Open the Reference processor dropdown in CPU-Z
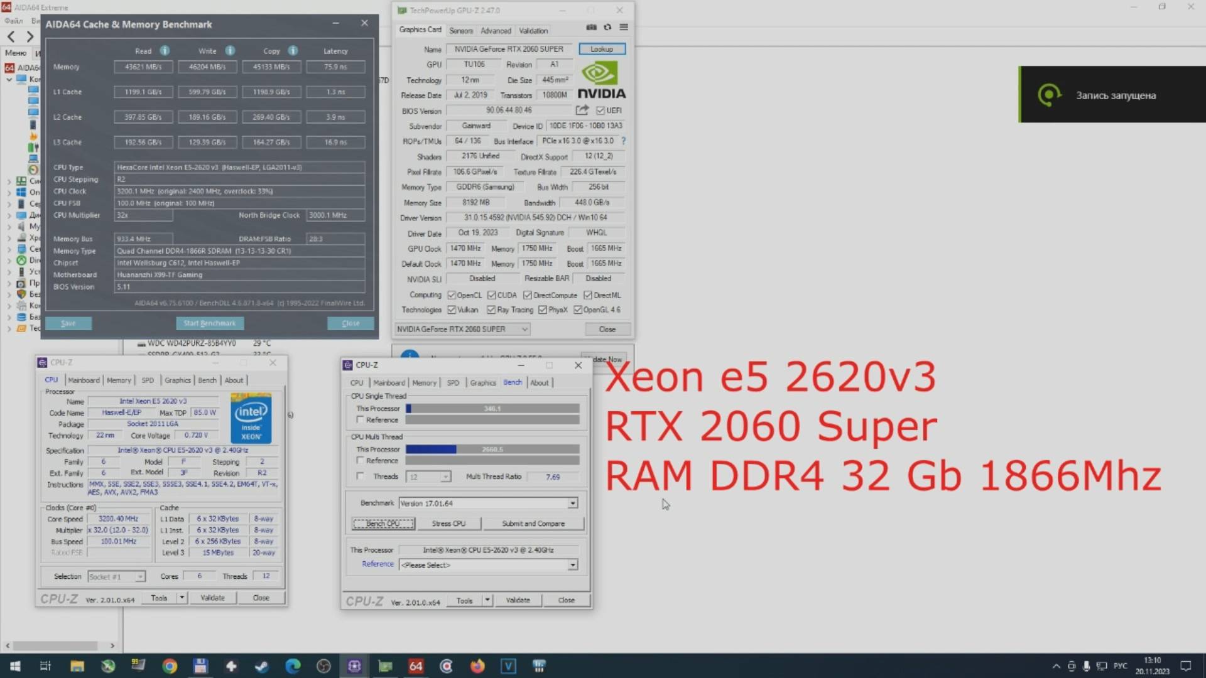 point(572,565)
